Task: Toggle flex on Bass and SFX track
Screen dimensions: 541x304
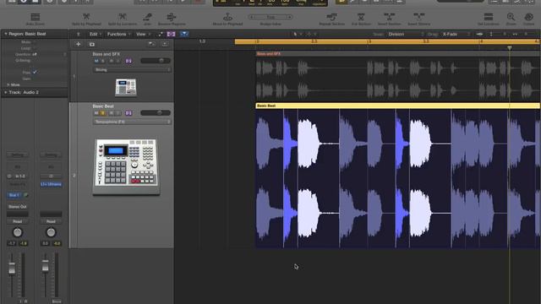Action: pos(128,61)
